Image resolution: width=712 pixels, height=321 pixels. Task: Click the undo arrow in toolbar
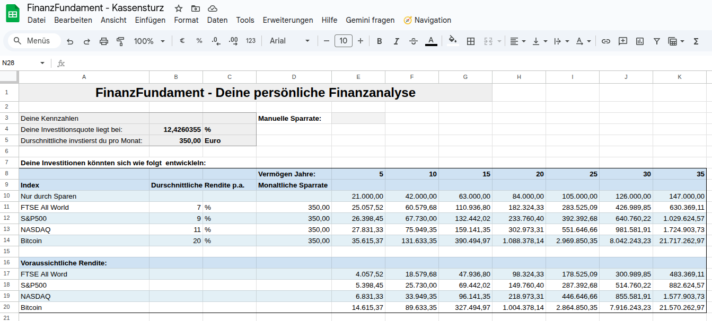(x=70, y=41)
